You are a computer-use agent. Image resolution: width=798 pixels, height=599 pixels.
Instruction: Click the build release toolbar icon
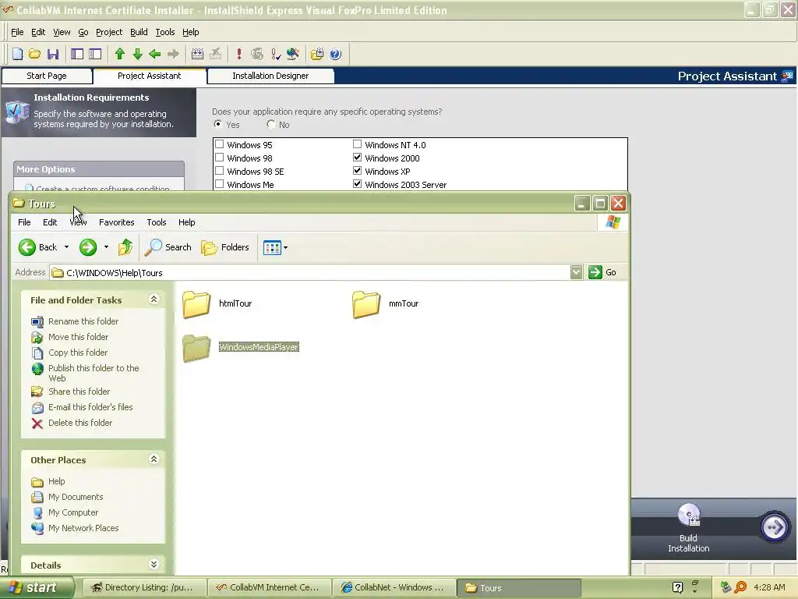pyautogui.click(x=197, y=54)
